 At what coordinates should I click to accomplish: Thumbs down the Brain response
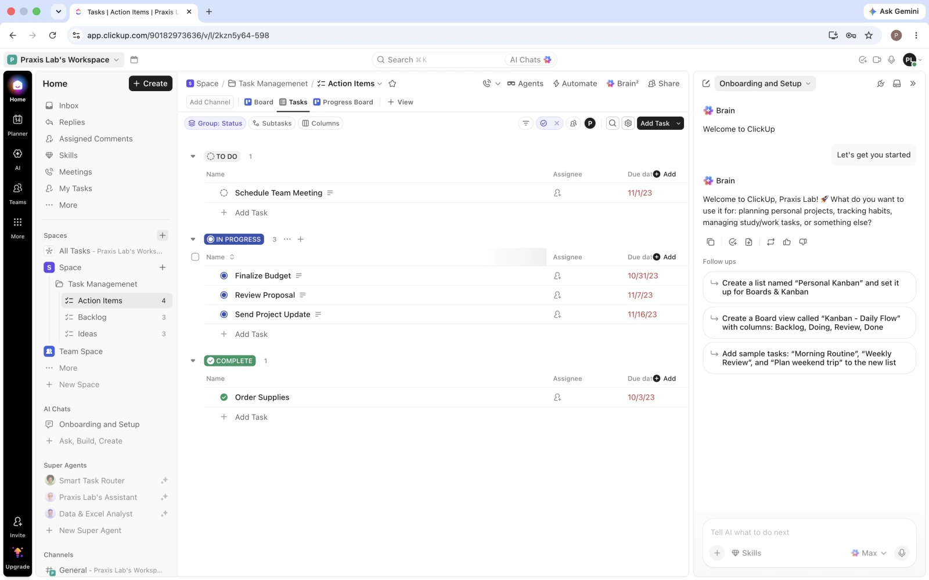(803, 242)
